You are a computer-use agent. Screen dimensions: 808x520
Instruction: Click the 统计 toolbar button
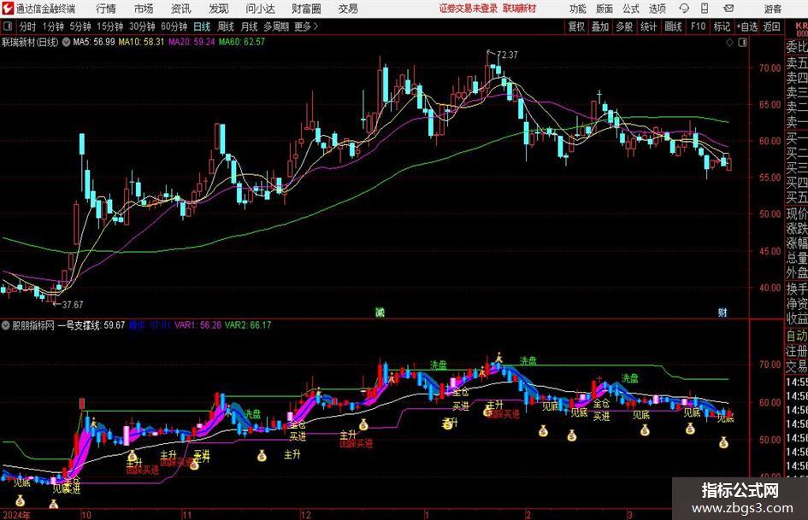tap(648, 26)
